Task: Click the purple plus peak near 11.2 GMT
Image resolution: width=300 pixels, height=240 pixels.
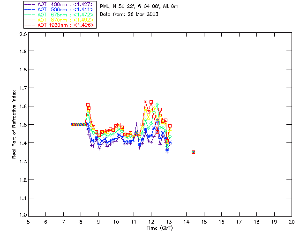Action: (x=136, y=124)
